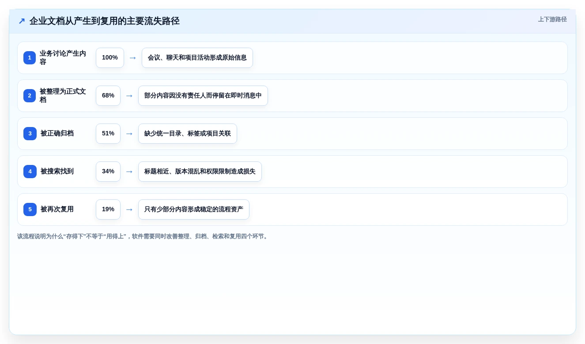Select the 被搜索找到 step label
Viewport: 585px width, 344px height.
tap(57, 172)
